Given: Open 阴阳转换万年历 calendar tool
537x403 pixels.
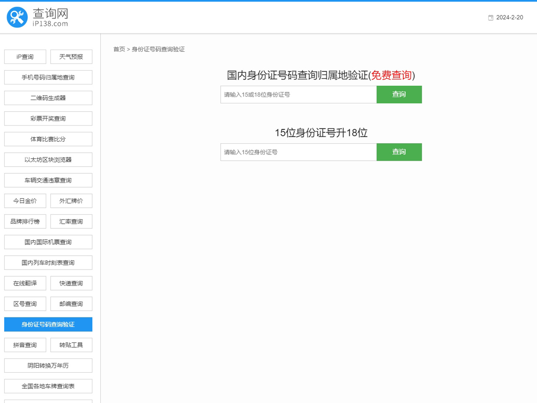Looking at the screenshot, I should (x=48, y=365).
